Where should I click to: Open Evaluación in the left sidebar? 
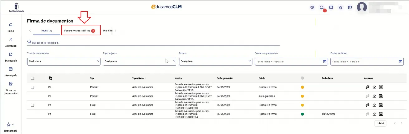point(11,57)
